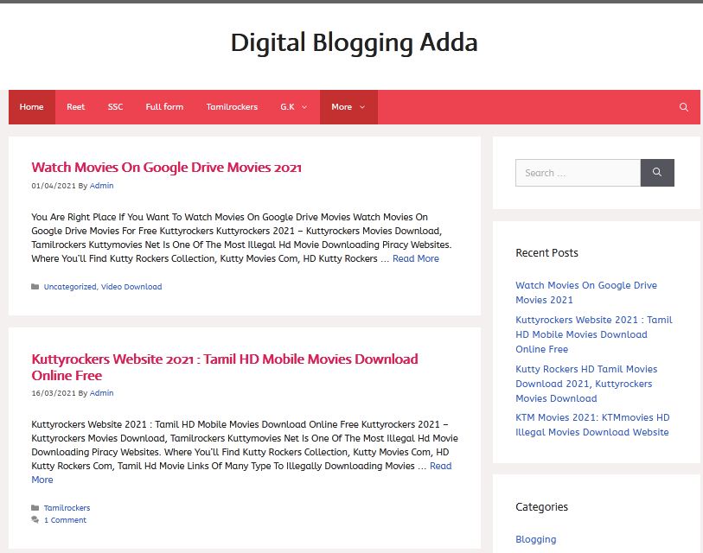Click the Digital Blogging Adda site title

354,43
